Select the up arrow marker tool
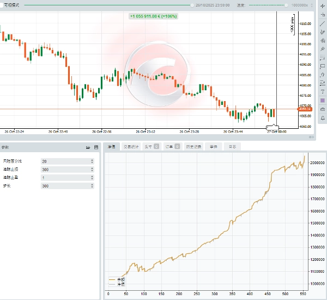Image resolution: width=327 pixels, height=300 pixels. tap(323, 75)
